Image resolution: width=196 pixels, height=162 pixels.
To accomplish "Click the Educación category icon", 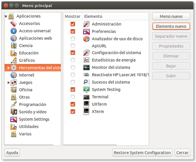I will point(14,53).
